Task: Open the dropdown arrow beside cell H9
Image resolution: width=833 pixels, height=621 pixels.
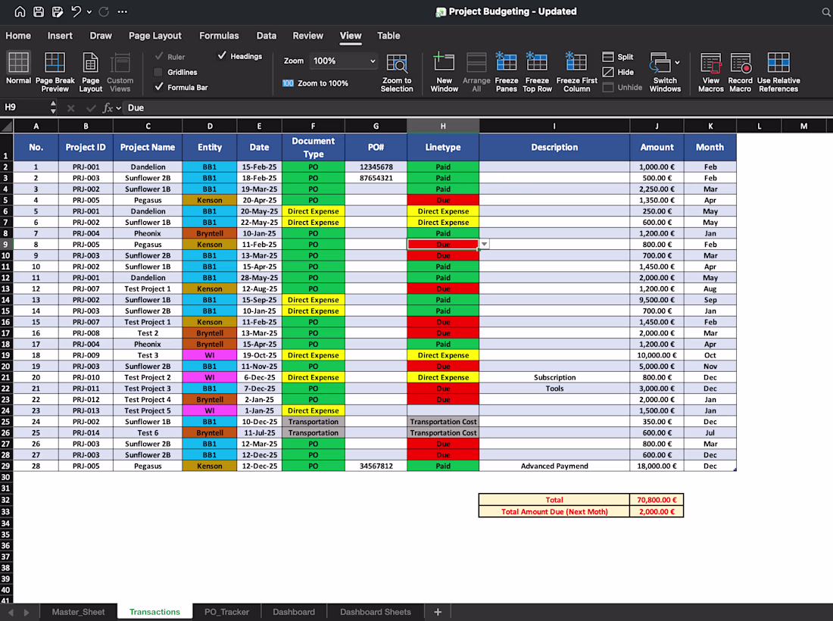Action: point(485,244)
